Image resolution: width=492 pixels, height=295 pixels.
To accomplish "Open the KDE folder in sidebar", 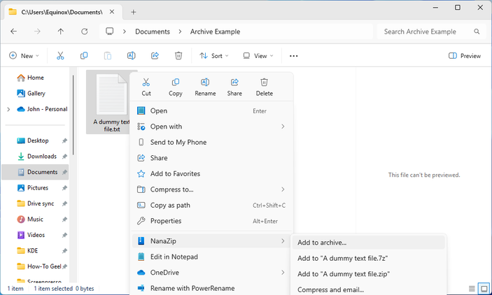I will pyautogui.click(x=35, y=250).
